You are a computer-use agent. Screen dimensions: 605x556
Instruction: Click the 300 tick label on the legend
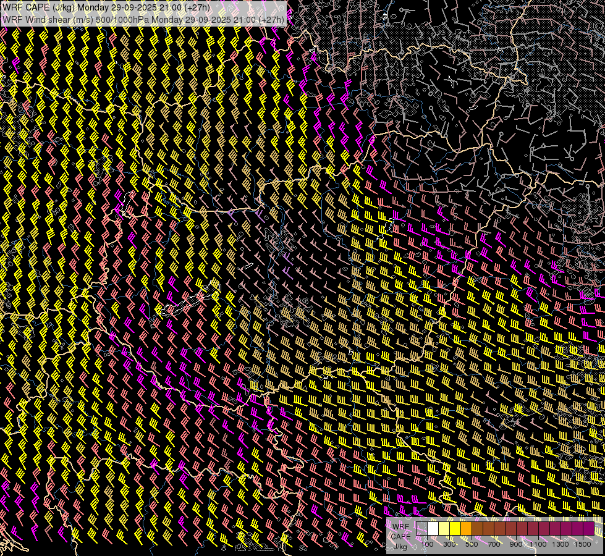(449, 544)
